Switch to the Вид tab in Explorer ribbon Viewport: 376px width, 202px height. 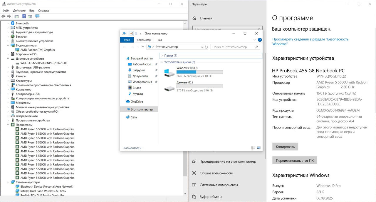(160, 40)
